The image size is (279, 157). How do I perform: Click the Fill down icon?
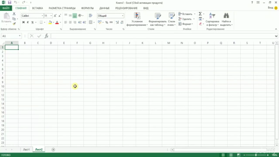pos(201,19)
